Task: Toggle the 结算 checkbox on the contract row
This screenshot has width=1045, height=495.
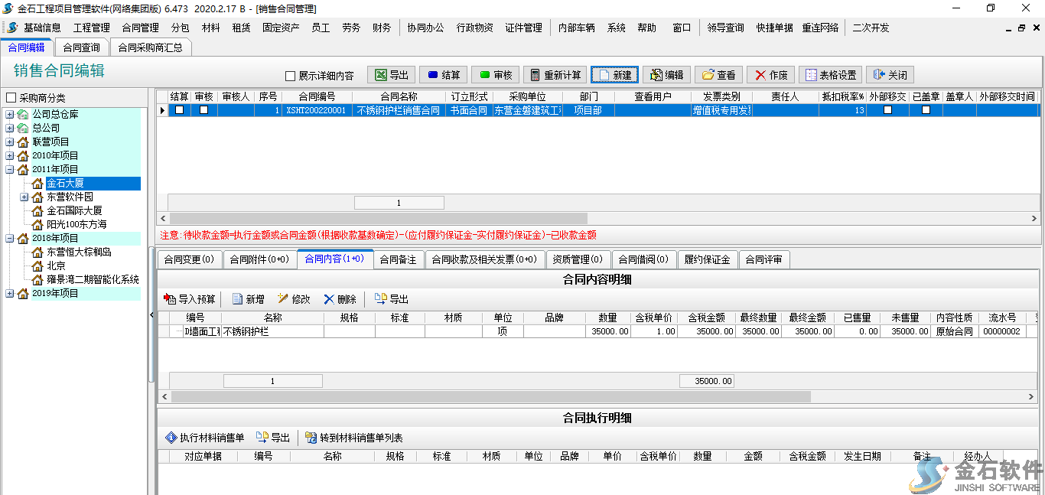Action: tap(180, 109)
